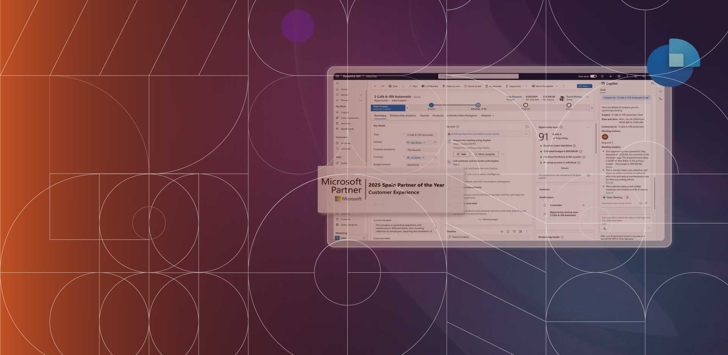The image size is (728, 355).
Task: Click Close as won
Action: pyautogui.click(x=452, y=86)
